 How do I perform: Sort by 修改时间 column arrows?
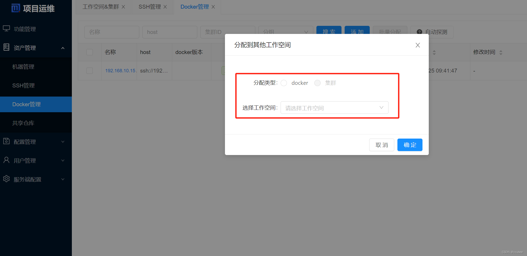(501, 52)
